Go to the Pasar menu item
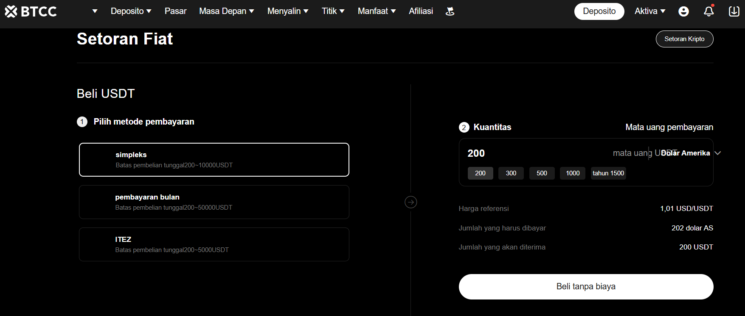The image size is (745, 316). click(175, 11)
